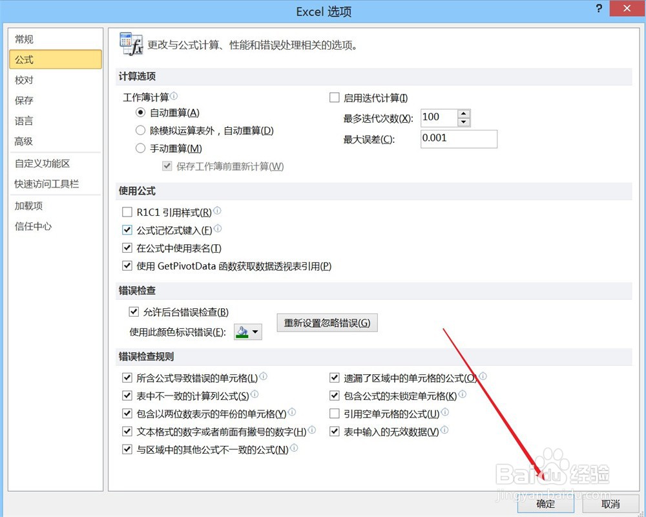
Task: Toggle 与区域中的其他公式不一致的公式 checkbox
Action: 127,449
